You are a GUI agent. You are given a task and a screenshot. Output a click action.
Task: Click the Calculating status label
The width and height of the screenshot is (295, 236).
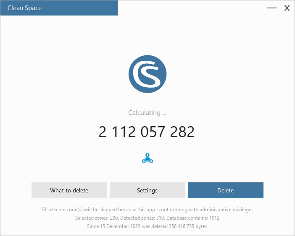[147, 113]
